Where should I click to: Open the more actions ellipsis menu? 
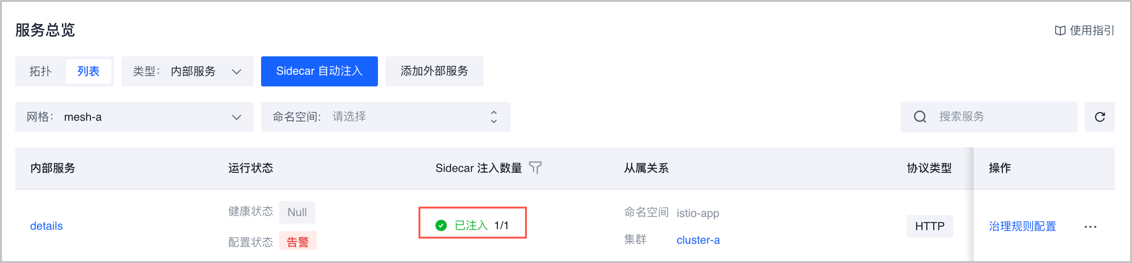coord(1090,227)
